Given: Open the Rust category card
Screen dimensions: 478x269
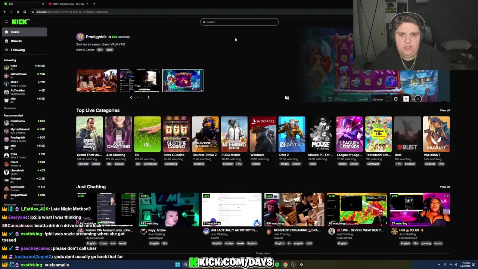Looking at the screenshot, I should coord(407,134).
